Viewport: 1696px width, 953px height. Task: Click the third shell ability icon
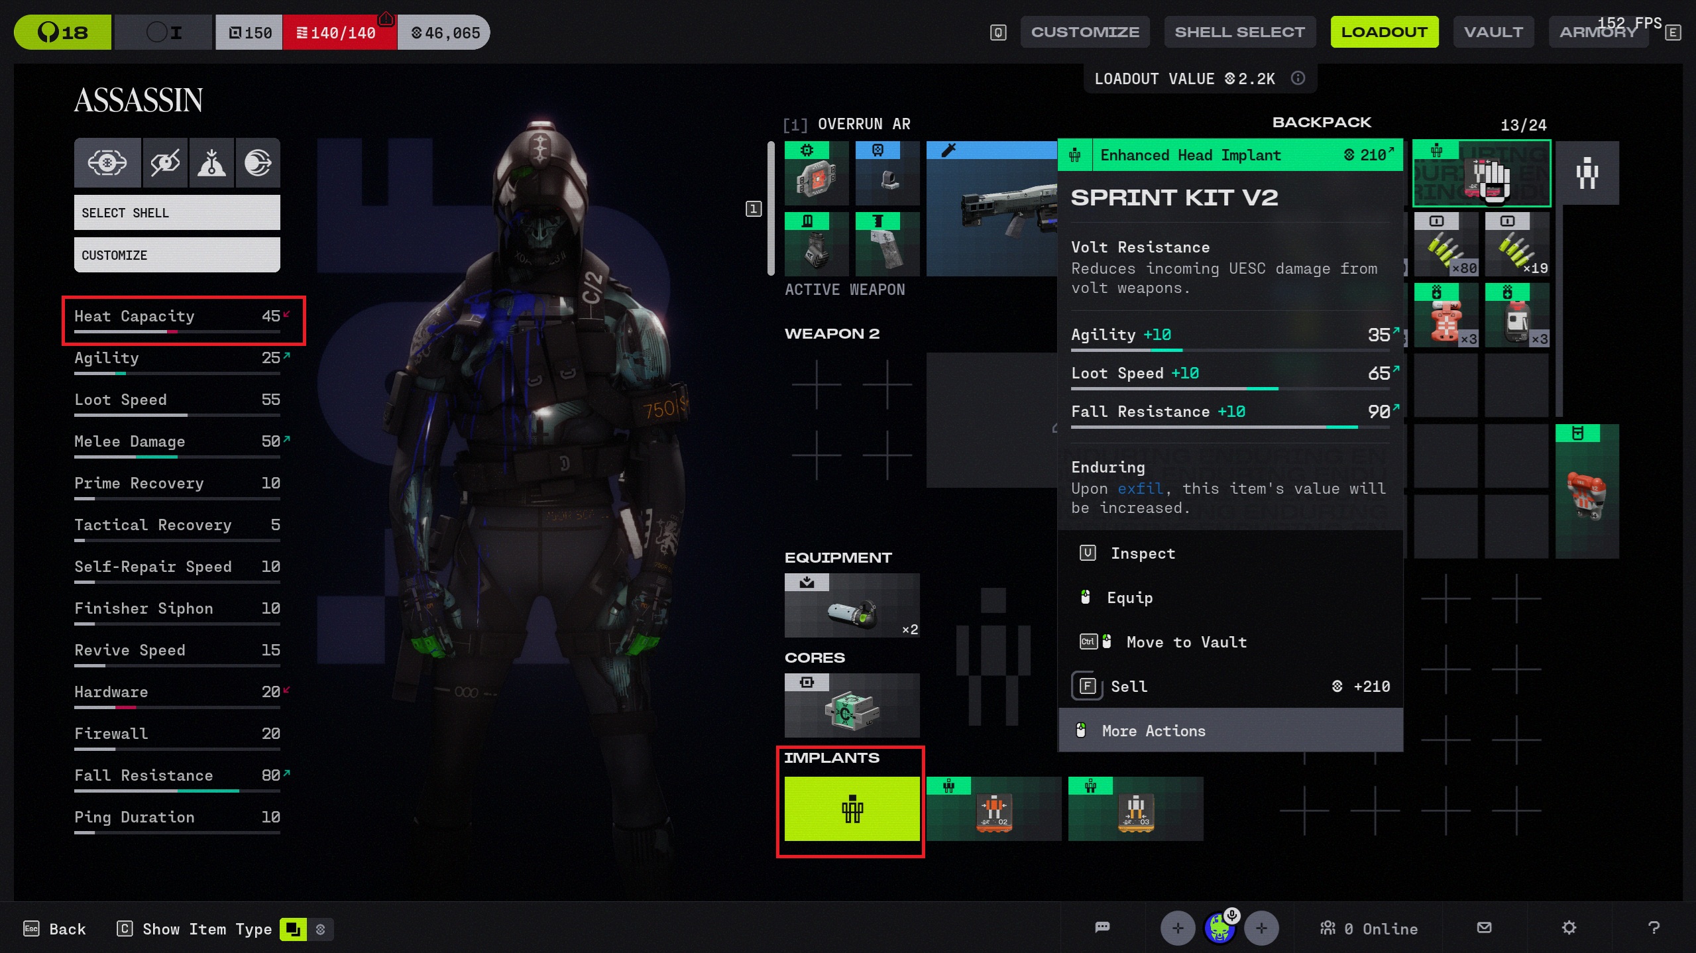211,163
